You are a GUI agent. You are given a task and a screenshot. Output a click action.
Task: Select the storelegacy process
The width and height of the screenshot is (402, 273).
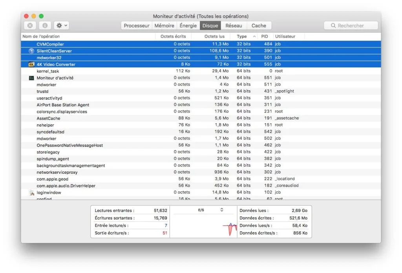coord(201,152)
